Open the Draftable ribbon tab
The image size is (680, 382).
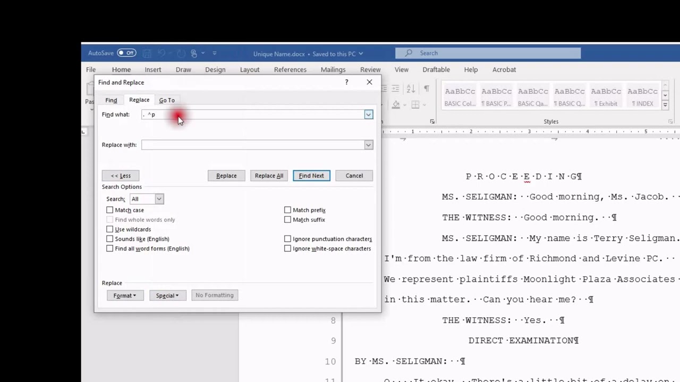pyautogui.click(x=436, y=70)
